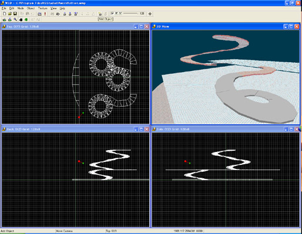This screenshot has width=302, height=234.
Task: Run the level with the red exclamation icon
Action: pyautogui.click(x=45, y=14)
